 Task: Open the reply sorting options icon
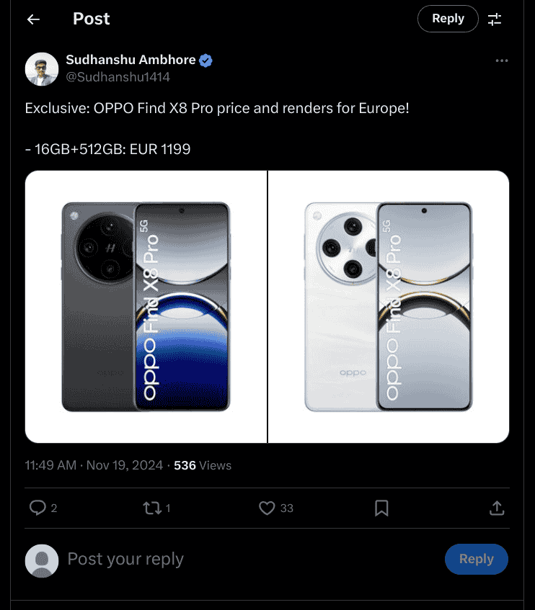click(x=495, y=19)
